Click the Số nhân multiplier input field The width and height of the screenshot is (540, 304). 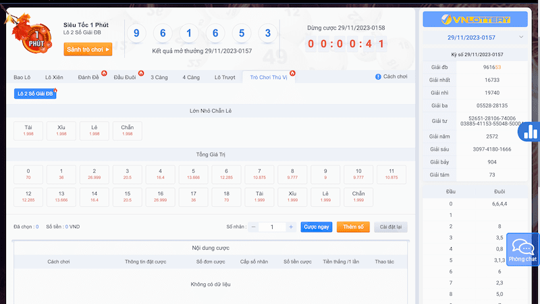coord(272,227)
